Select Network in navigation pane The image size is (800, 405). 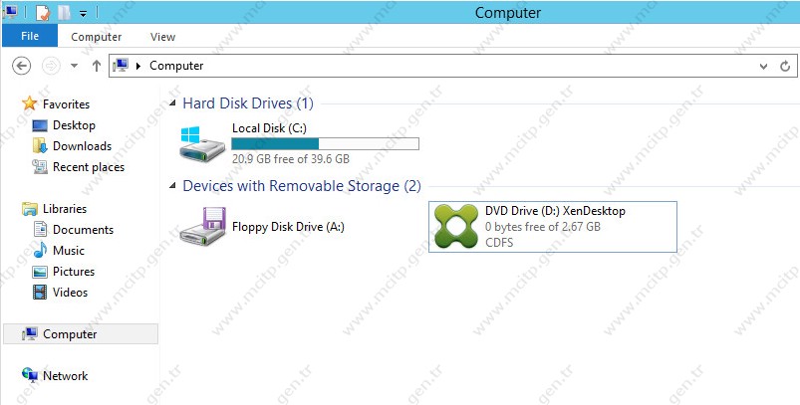tap(66, 376)
